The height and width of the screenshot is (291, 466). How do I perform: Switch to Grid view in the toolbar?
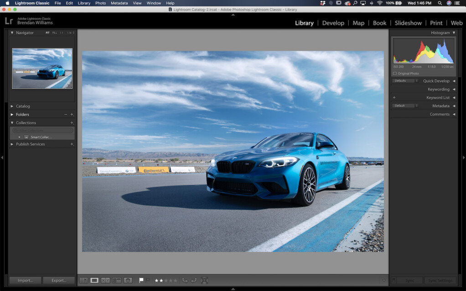pyautogui.click(x=83, y=280)
